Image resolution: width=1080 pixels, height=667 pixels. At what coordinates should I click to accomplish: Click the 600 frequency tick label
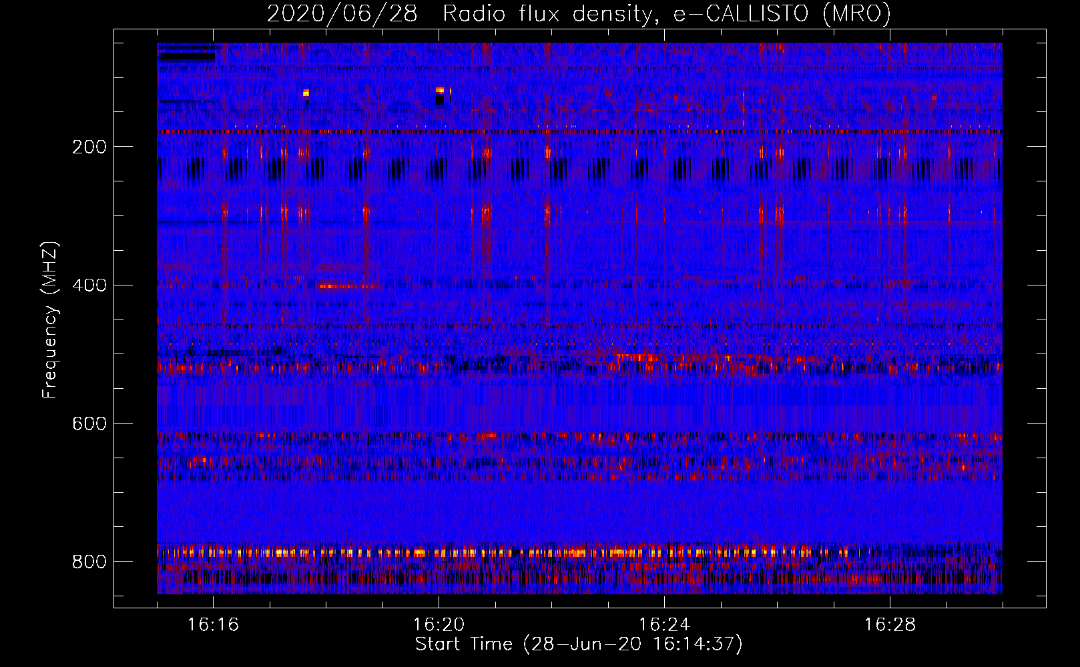(89, 424)
